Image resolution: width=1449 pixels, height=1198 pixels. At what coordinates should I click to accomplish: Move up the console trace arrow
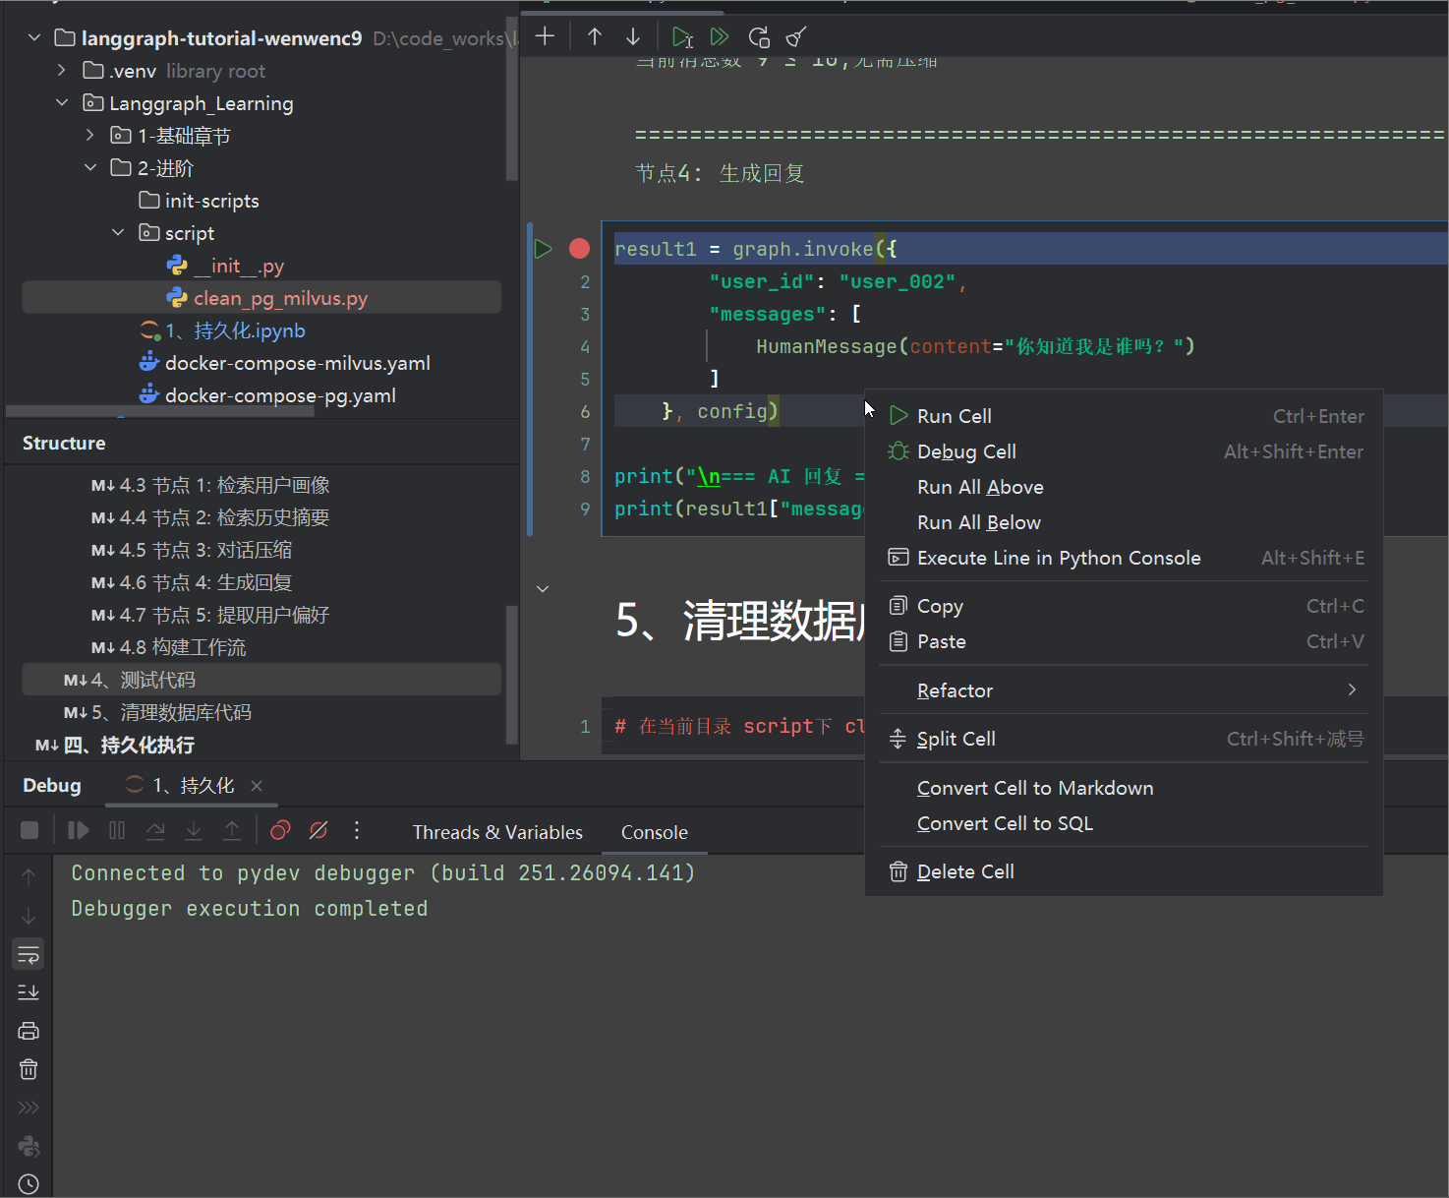(x=29, y=877)
